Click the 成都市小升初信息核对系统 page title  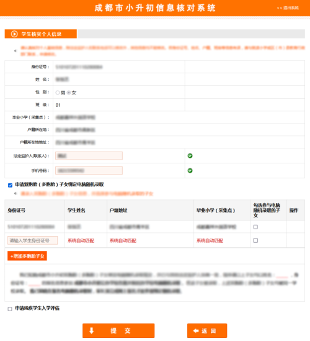click(155, 8)
